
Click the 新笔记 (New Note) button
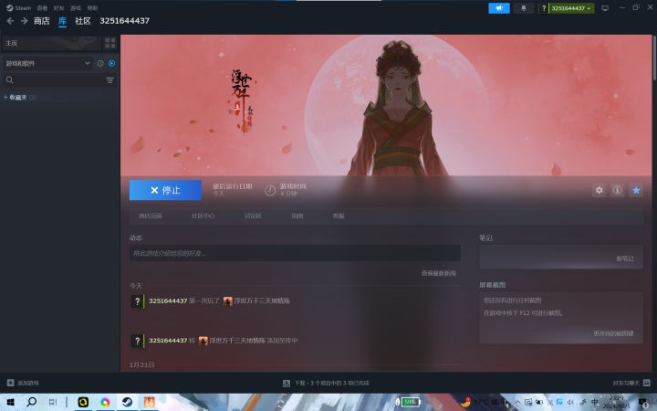pos(625,258)
